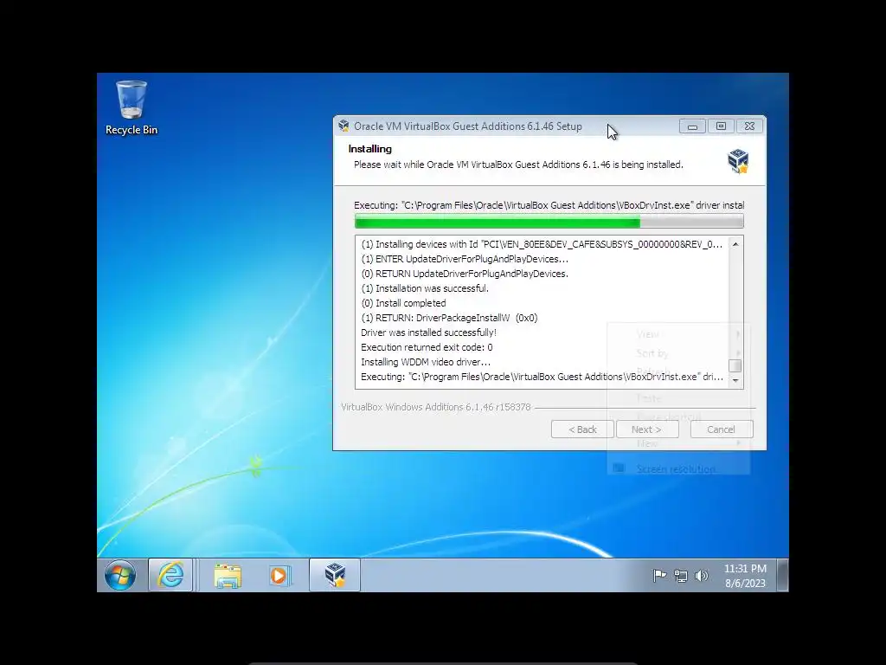Select 'Installation was successful.' log line
Screen dimensions: 886x665
click(x=425, y=288)
